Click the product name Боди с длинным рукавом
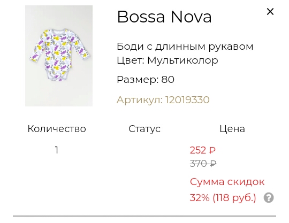Screen dimensions: 289x223 (x=185, y=47)
